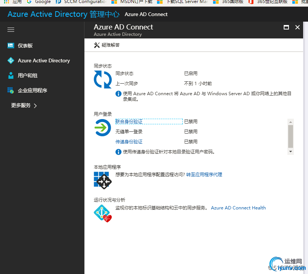Image resolution: width=308 pixels, height=274 pixels.
Task: Open the hamburger menu in the sidebar
Action: (11, 29)
